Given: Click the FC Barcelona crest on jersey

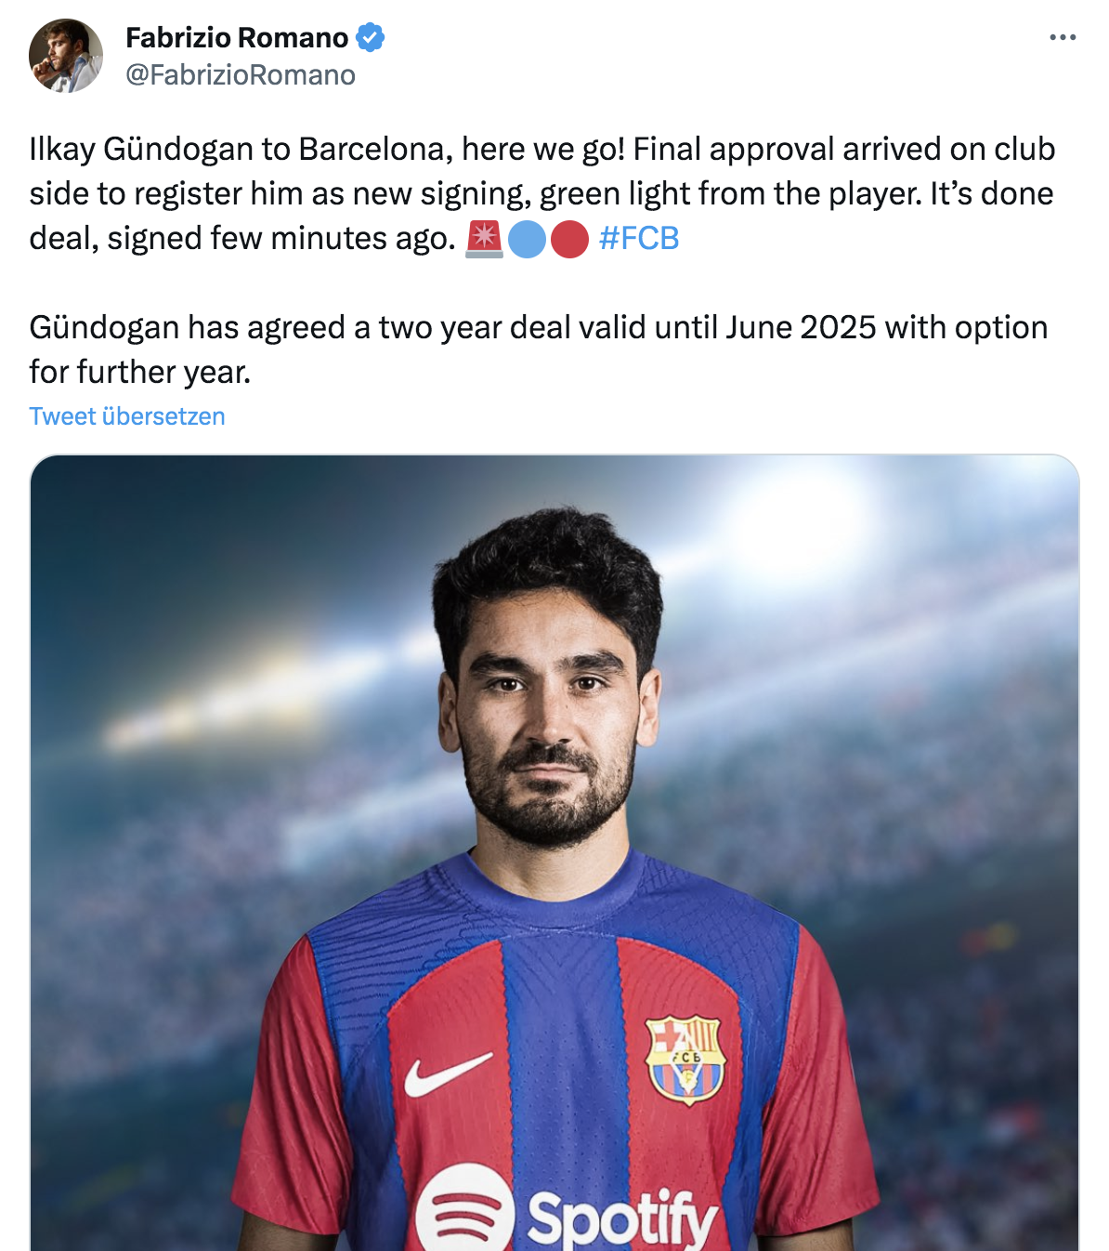Looking at the screenshot, I should 685,1060.
